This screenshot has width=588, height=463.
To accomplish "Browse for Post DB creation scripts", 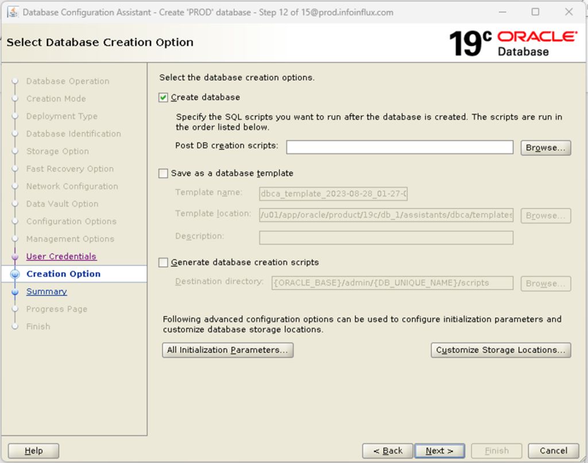I will 545,148.
